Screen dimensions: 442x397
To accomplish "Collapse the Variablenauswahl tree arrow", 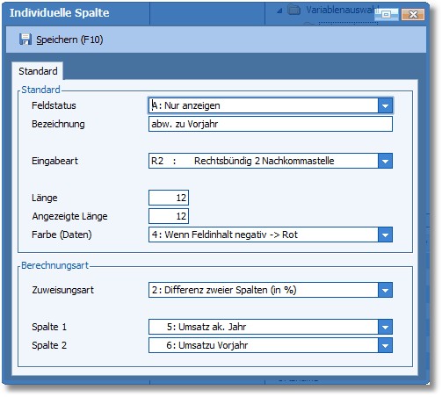I will (279, 11).
